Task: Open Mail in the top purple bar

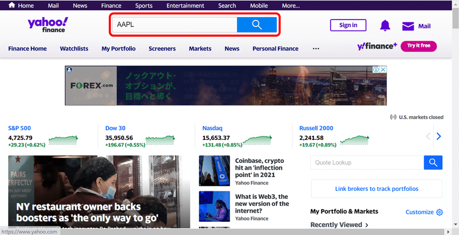Action: 53,6
